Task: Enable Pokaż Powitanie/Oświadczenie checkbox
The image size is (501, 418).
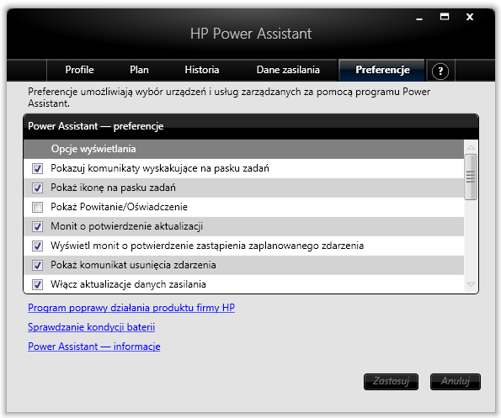Action: coord(37,207)
